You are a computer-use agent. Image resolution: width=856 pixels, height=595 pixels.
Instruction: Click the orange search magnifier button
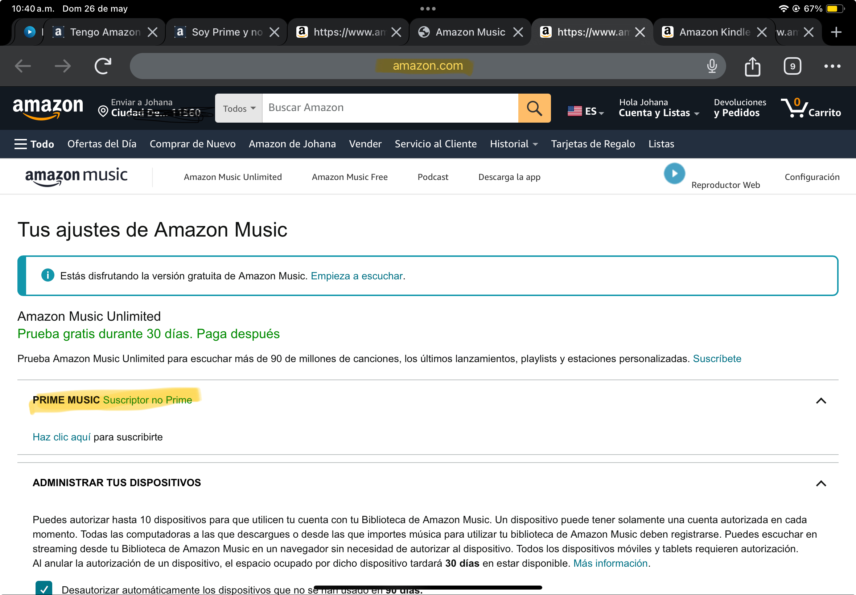tap(534, 108)
